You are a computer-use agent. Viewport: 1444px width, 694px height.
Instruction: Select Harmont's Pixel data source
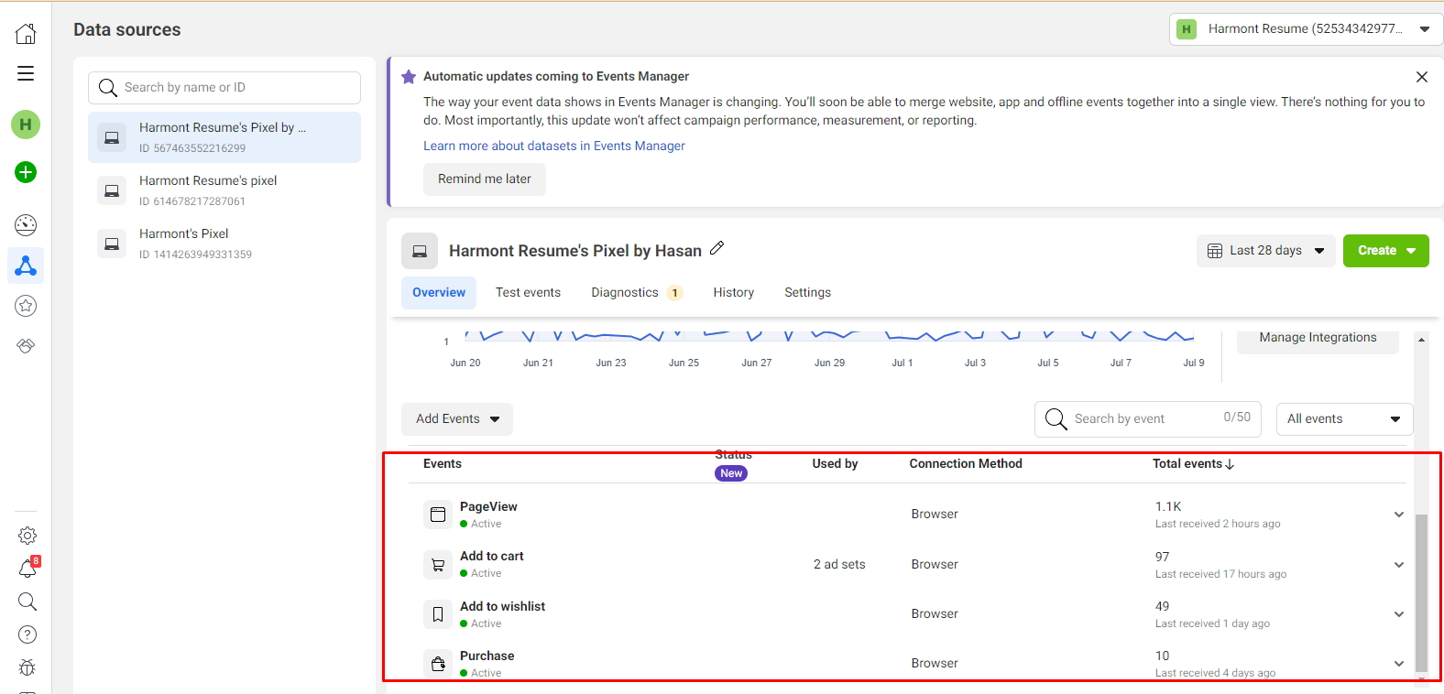pos(224,244)
